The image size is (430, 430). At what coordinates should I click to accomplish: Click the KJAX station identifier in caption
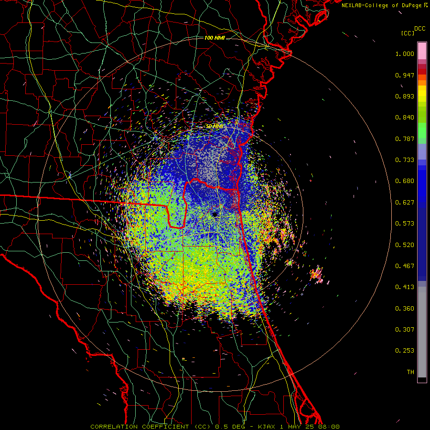(x=268, y=427)
